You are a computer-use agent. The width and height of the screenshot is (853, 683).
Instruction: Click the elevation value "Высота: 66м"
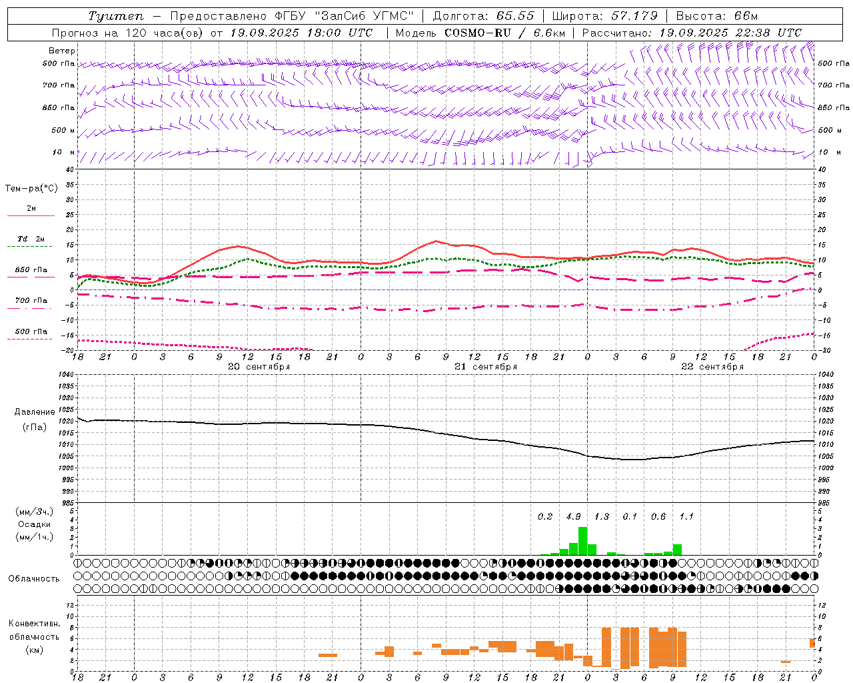[717, 16]
